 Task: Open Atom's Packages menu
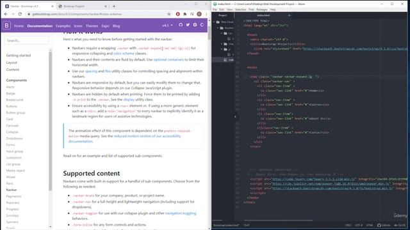tap(262, 10)
